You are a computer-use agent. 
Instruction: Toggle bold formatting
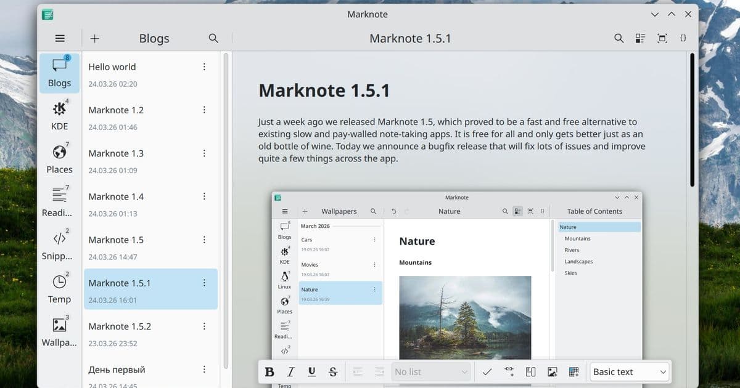(269, 372)
